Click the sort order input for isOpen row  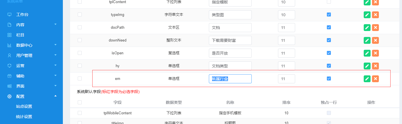[286, 53]
